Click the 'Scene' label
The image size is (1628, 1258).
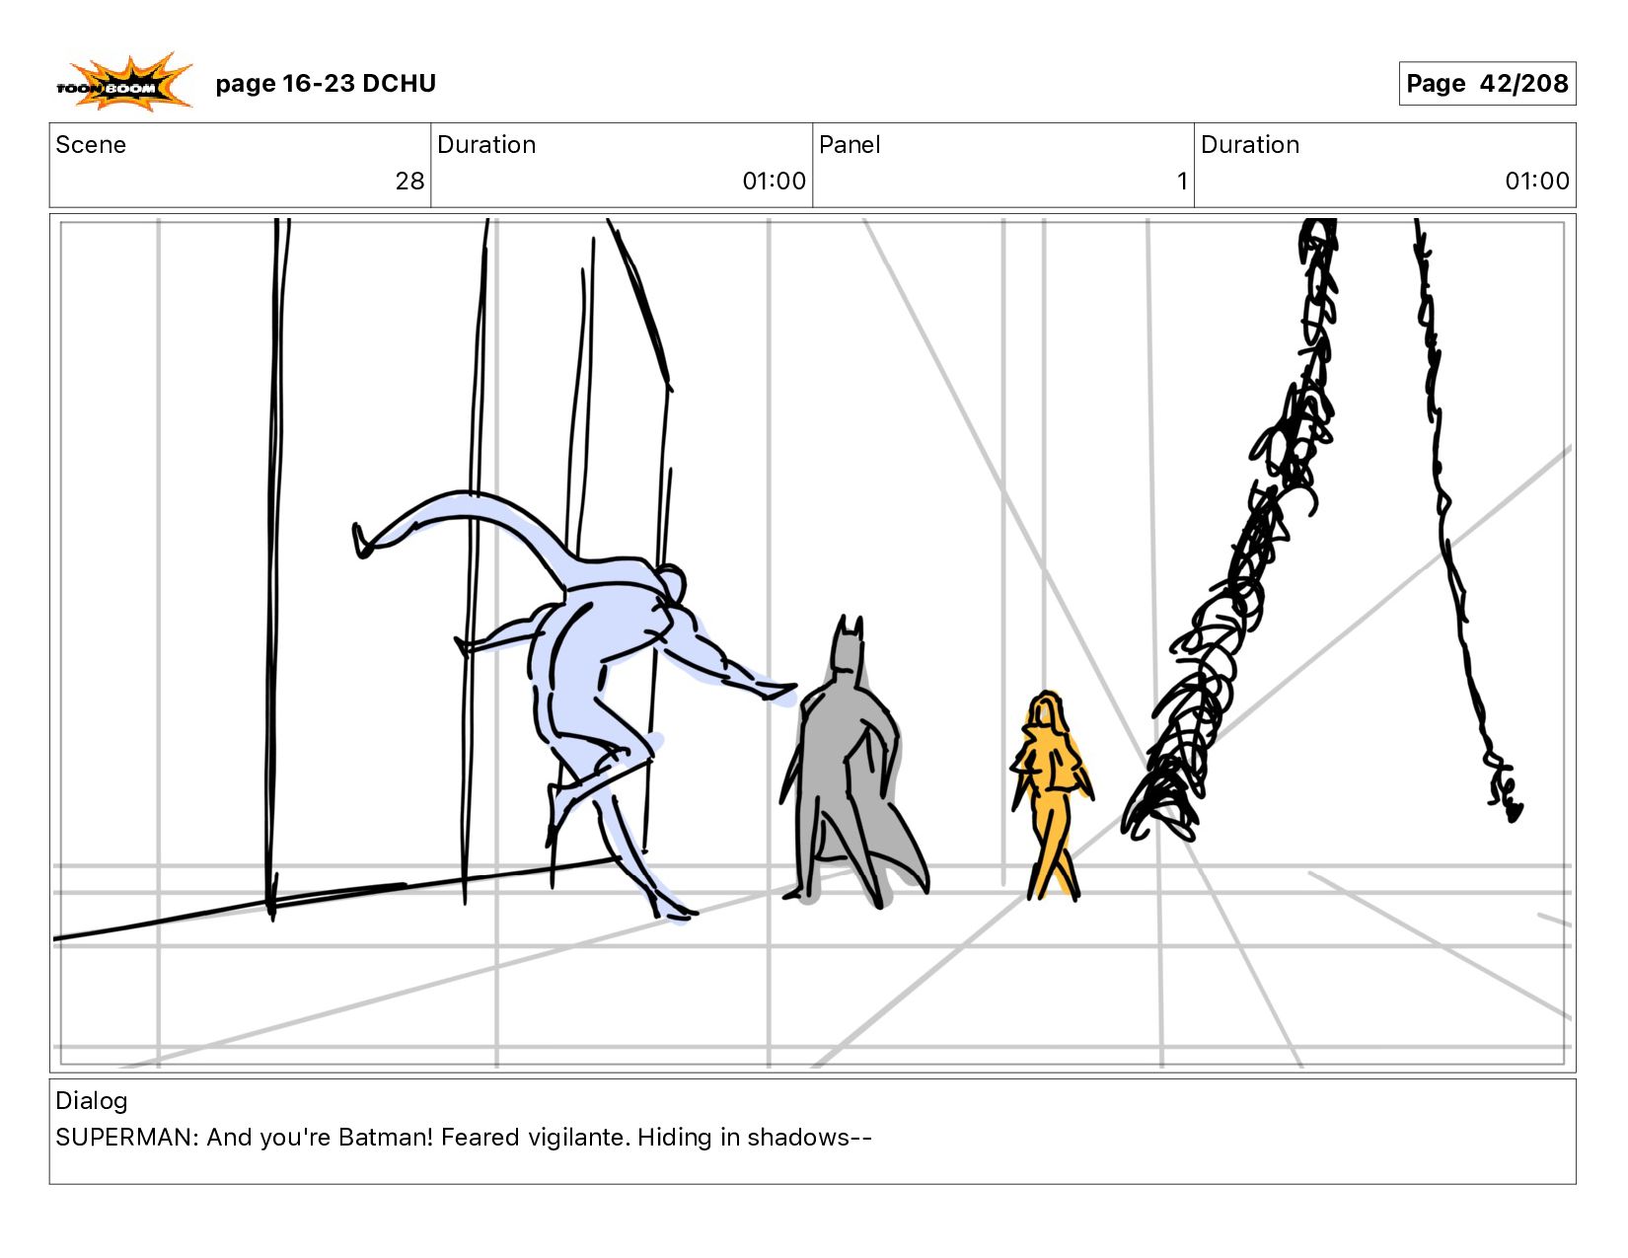(91, 145)
